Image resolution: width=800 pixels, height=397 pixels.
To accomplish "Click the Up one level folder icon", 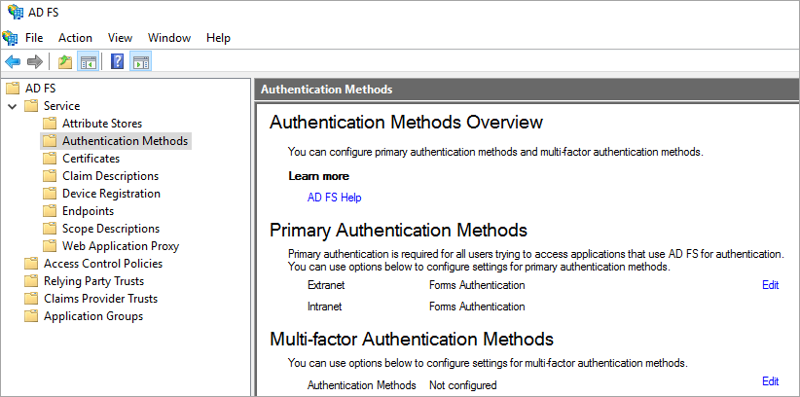I will click(x=64, y=62).
